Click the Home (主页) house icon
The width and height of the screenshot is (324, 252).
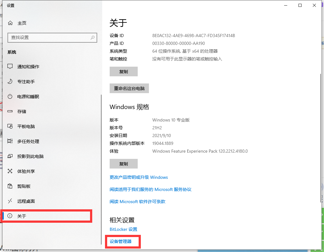(x=10, y=23)
